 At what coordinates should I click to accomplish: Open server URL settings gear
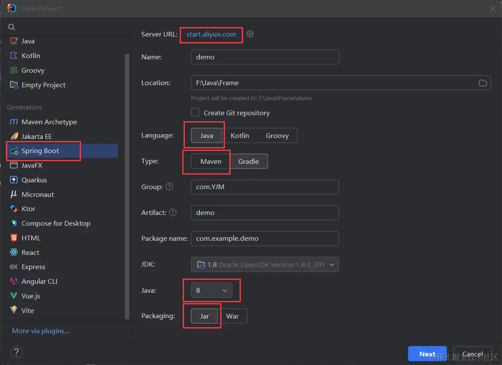click(x=250, y=34)
